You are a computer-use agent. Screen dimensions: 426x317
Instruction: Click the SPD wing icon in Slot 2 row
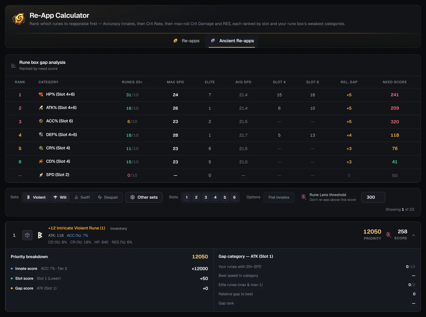pyautogui.click(x=41, y=175)
